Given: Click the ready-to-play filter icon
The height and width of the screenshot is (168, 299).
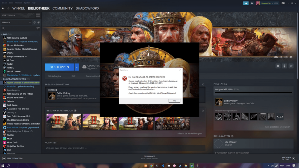Looking at the screenshot, I should click(39, 22).
